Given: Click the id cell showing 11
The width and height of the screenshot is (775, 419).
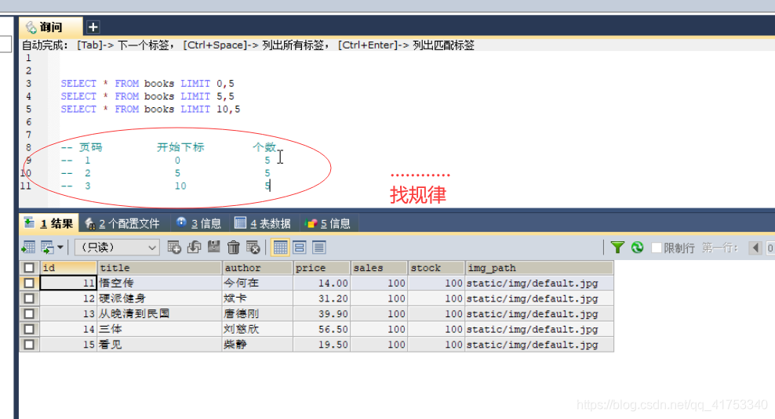Looking at the screenshot, I should [68, 283].
